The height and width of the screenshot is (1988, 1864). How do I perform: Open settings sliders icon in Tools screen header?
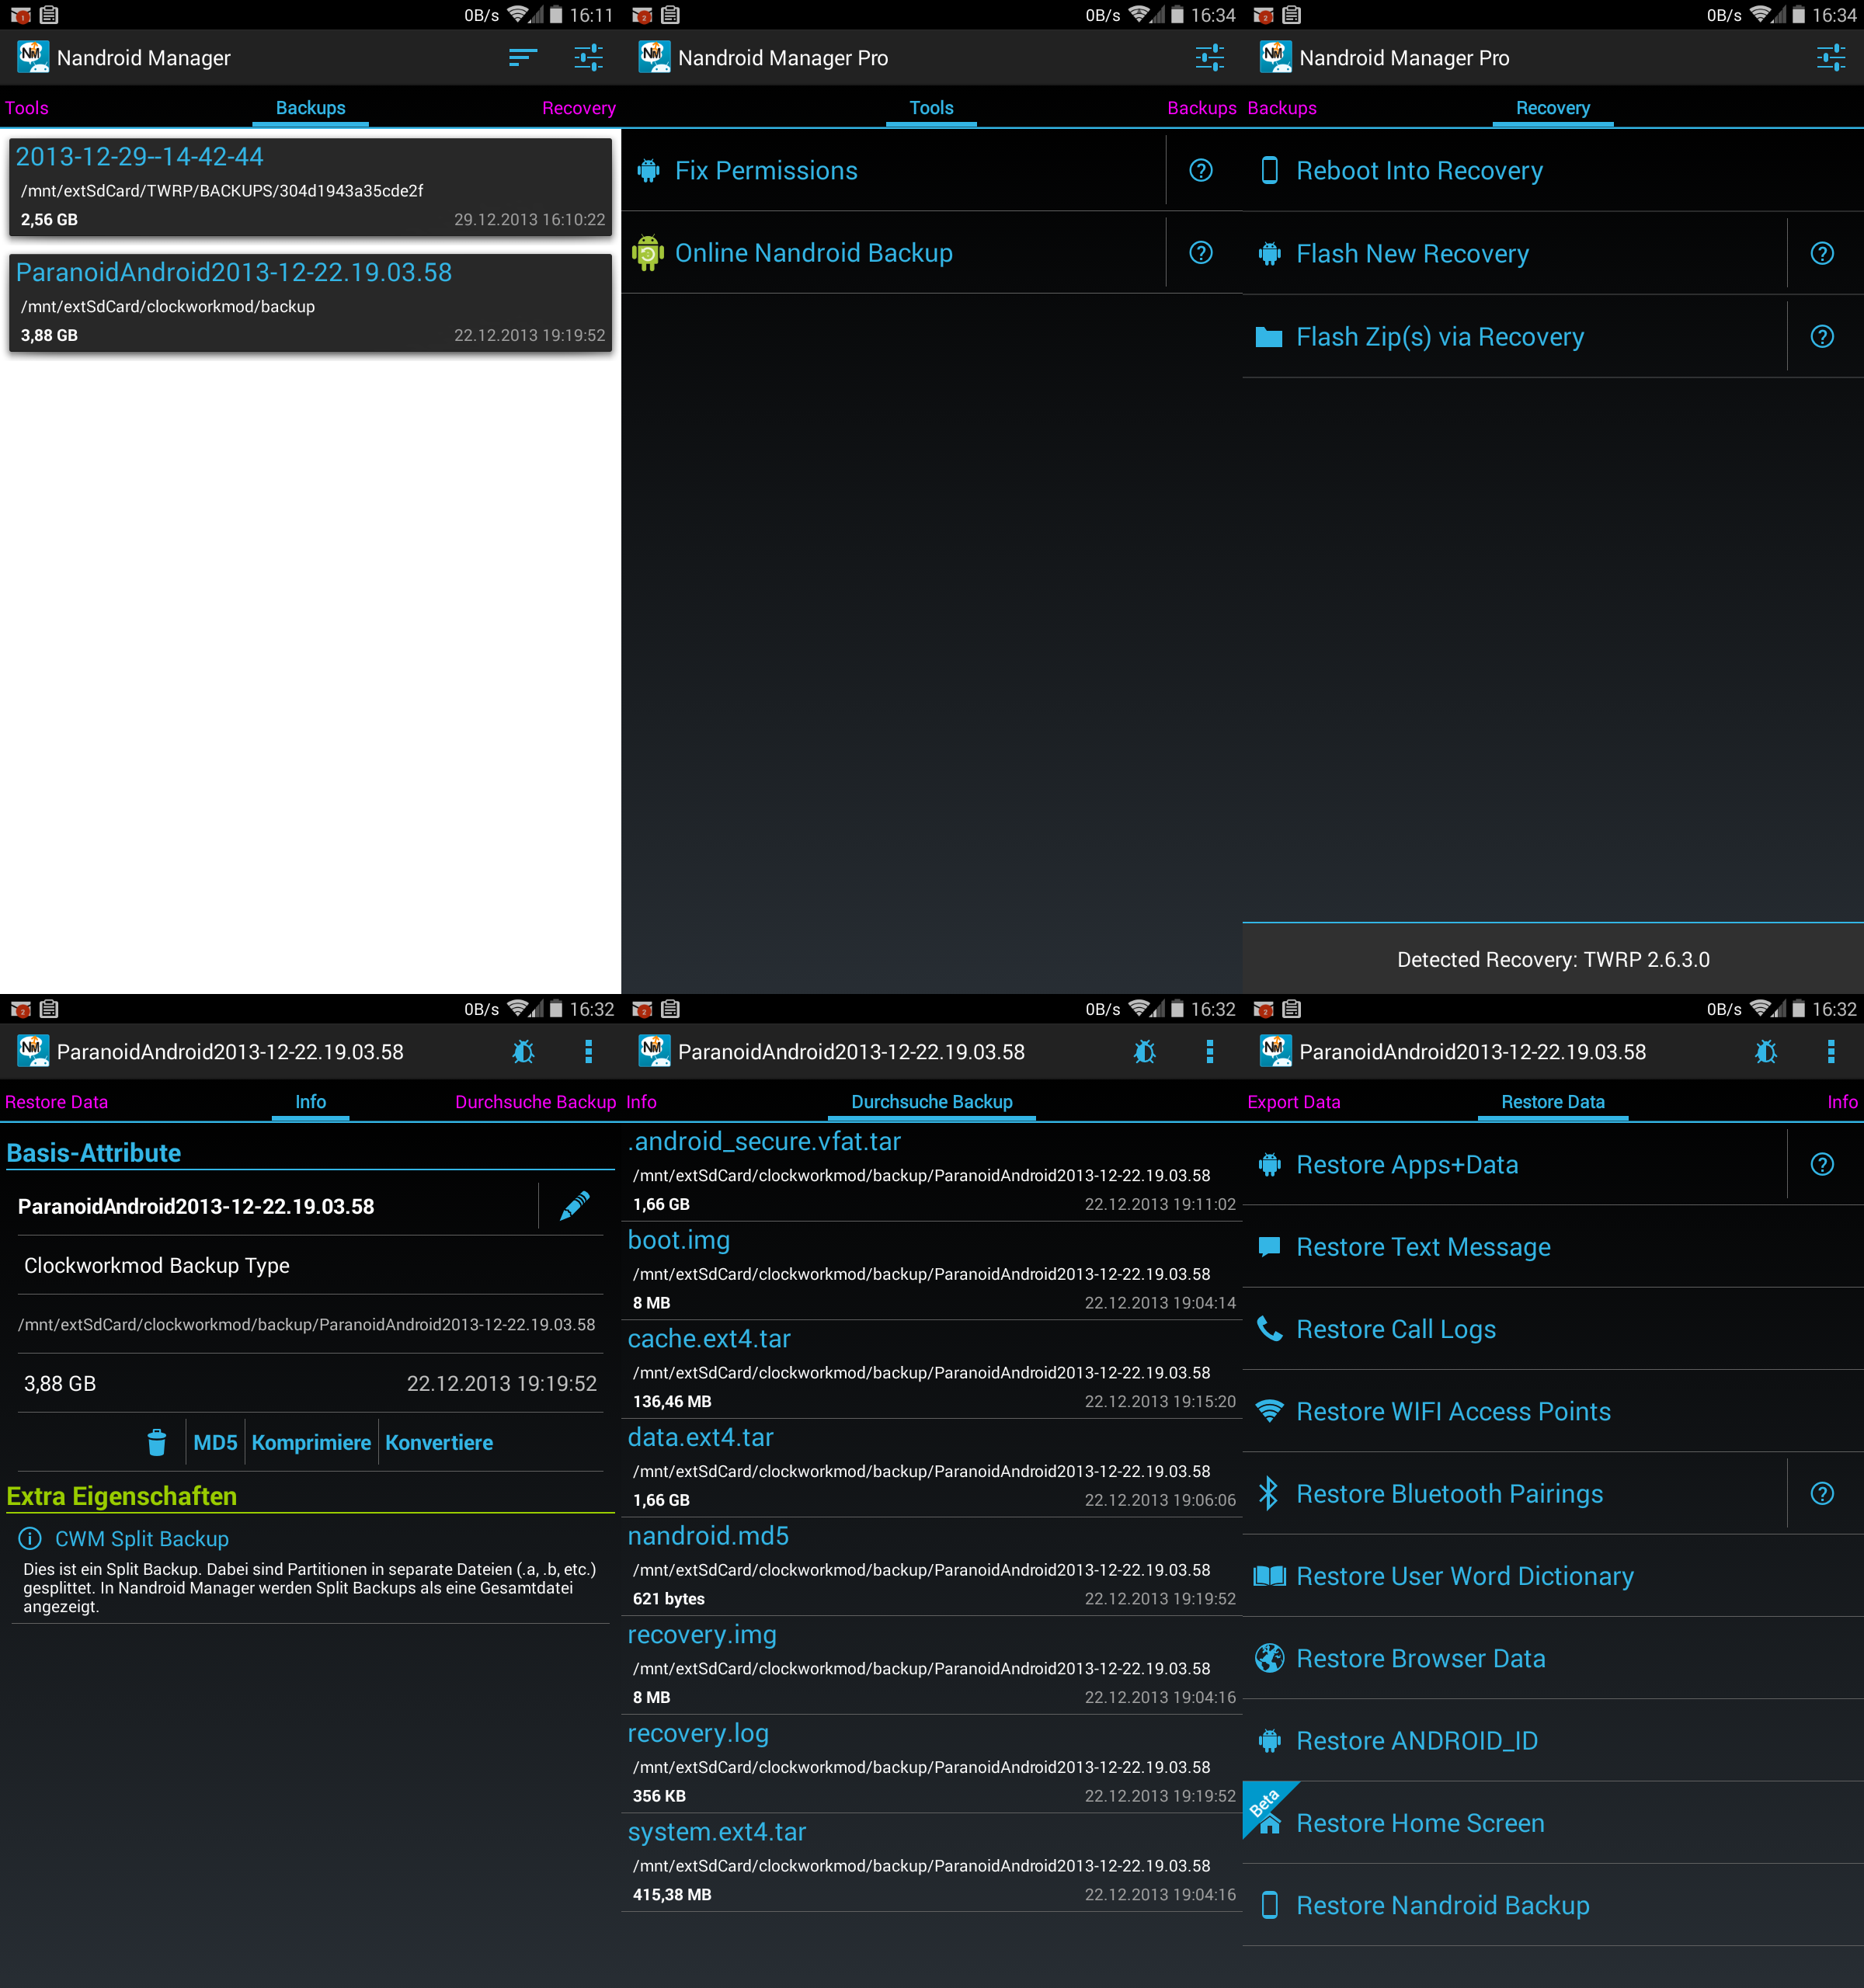point(1209,58)
